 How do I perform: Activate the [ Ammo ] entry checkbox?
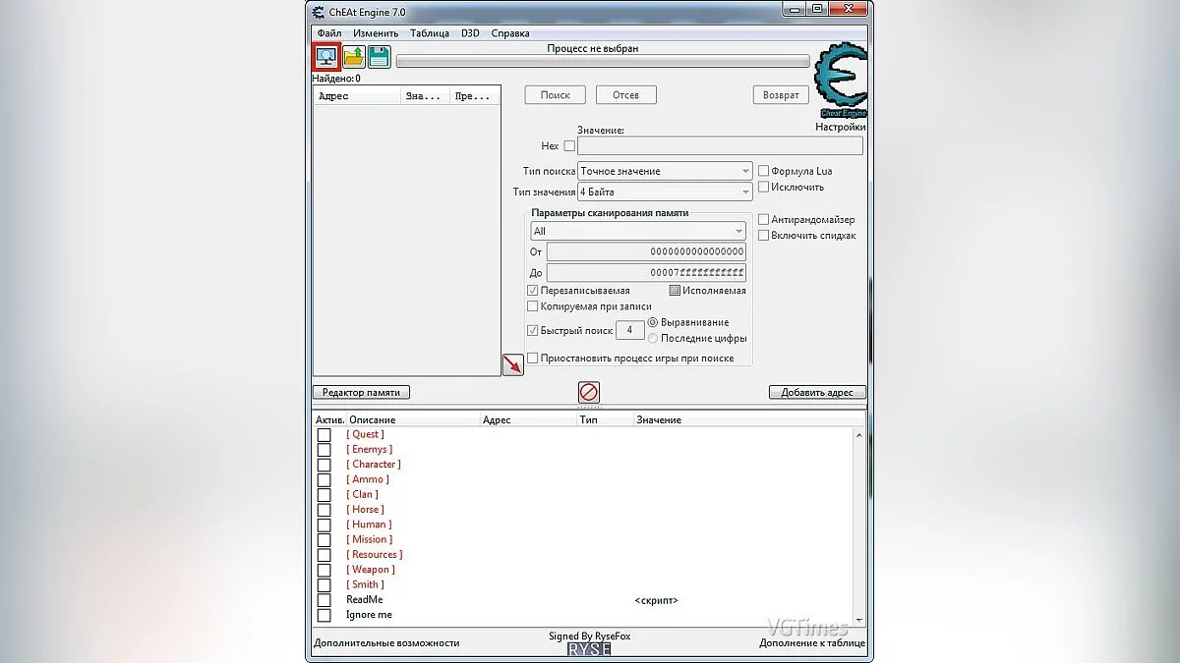point(324,479)
